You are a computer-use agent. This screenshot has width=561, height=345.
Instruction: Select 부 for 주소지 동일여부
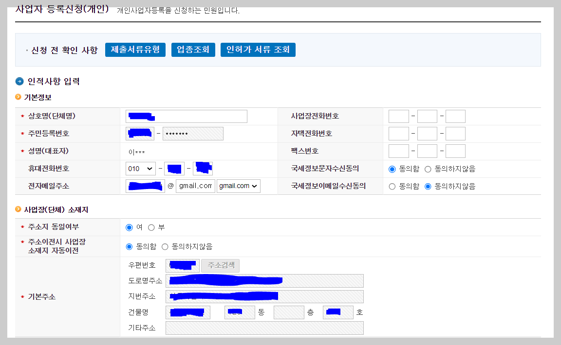pyautogui.click(x=151, y=227)
